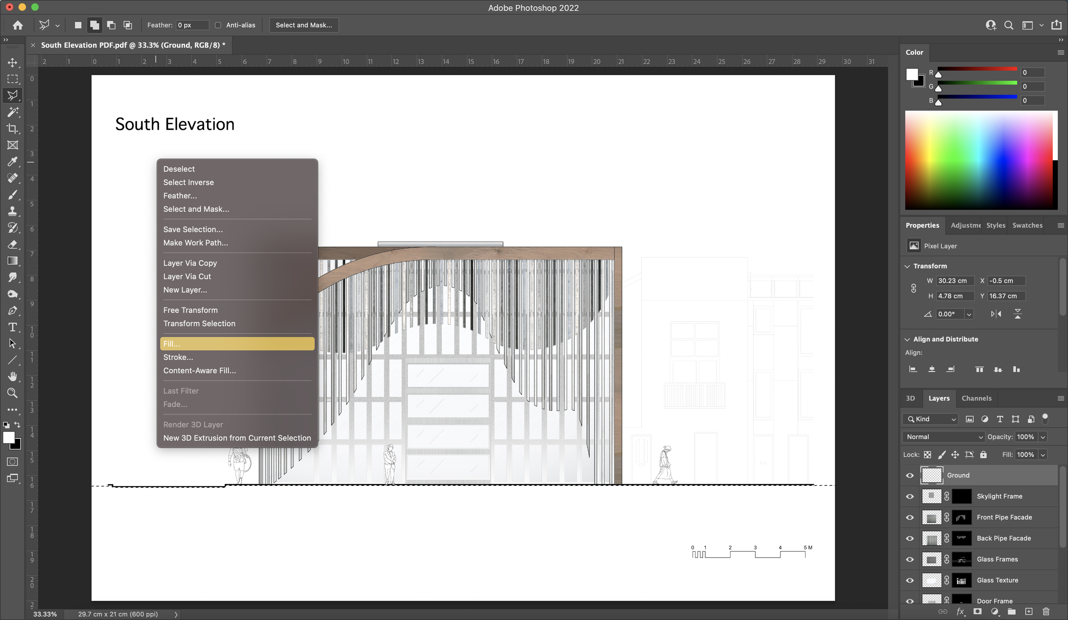The height and width of the screenshot is (620, 1068).
Task: Select the Move tool
Action: [x=12, y=62]
